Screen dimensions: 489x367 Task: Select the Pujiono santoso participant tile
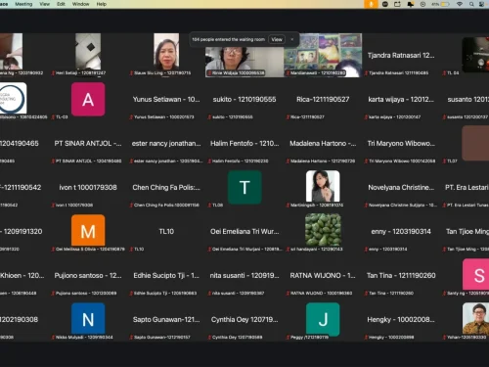[88, 275]
